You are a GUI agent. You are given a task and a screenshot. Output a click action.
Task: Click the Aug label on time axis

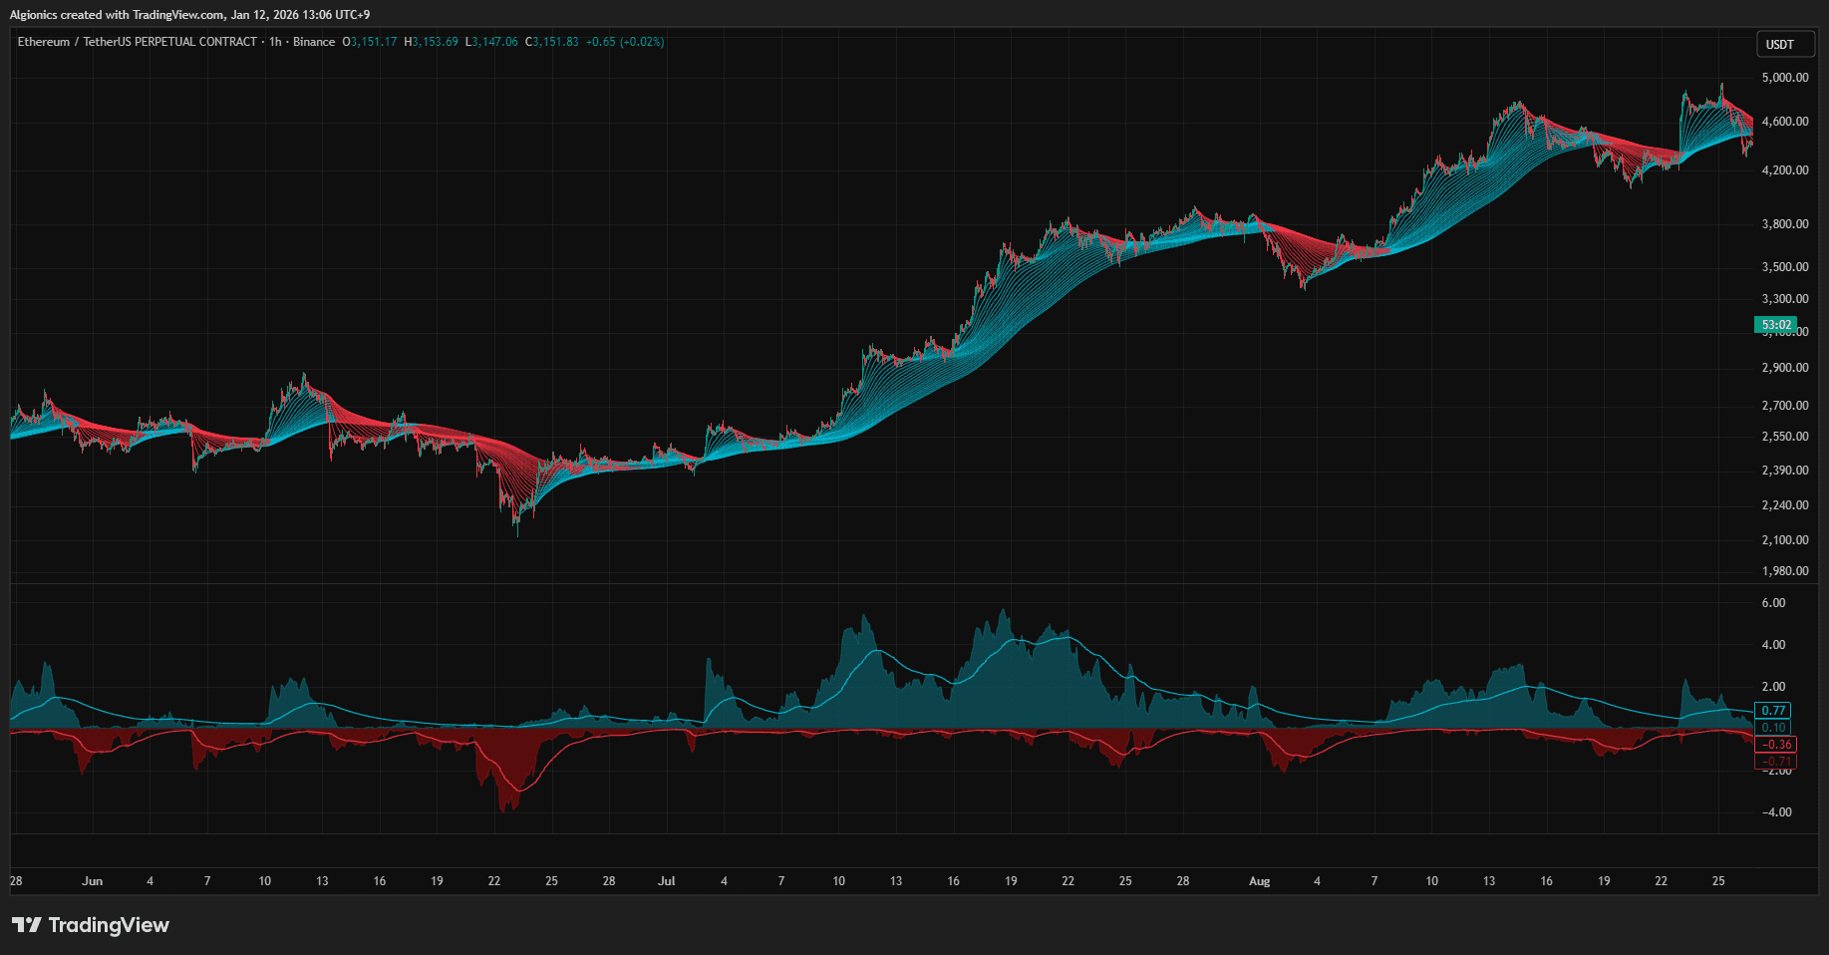point(1260,881)
